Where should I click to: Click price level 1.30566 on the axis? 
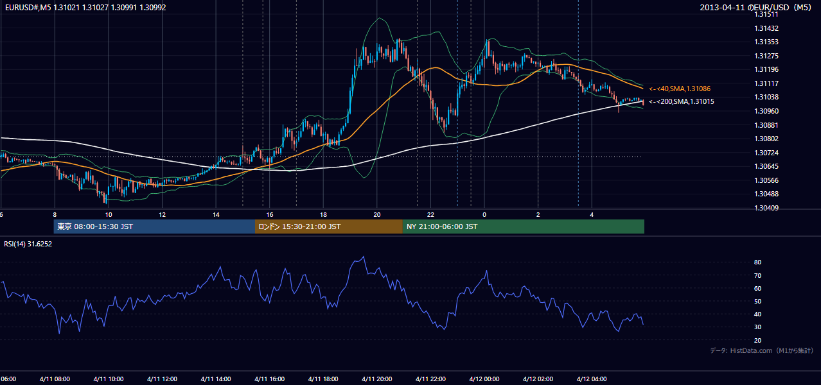tap(766, 180)
